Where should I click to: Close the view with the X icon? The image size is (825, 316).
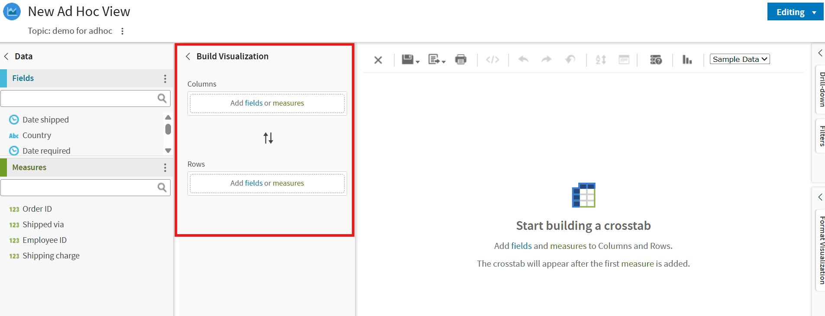[378, 60]
